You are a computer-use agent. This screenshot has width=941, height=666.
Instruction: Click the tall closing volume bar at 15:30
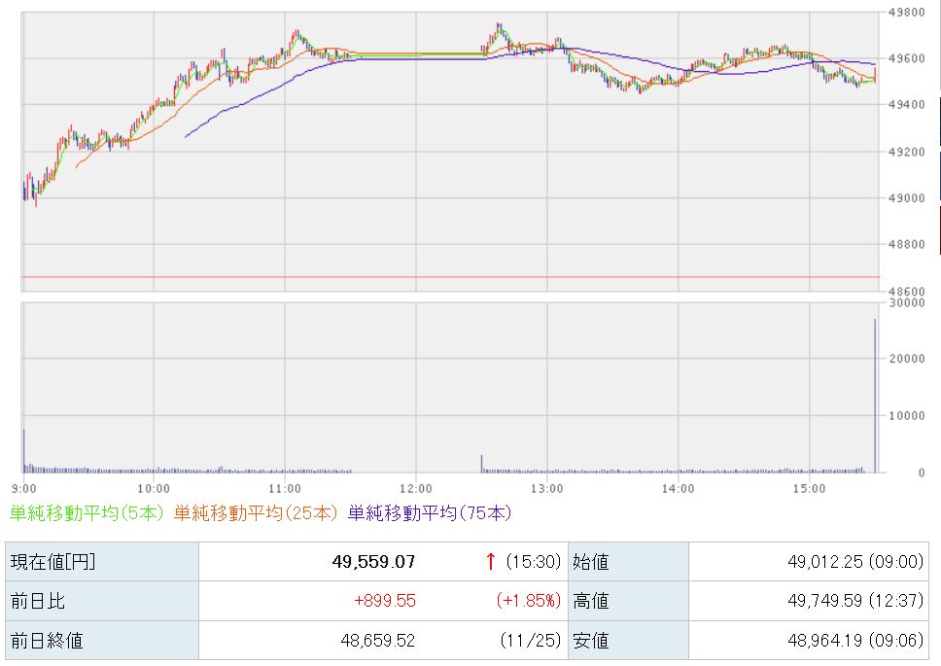tap(875, 399)
